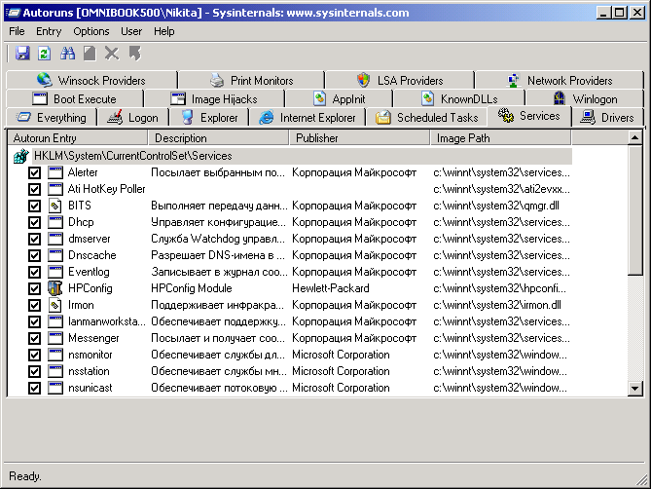Uncheck the HPConfig checkbox

34,288
